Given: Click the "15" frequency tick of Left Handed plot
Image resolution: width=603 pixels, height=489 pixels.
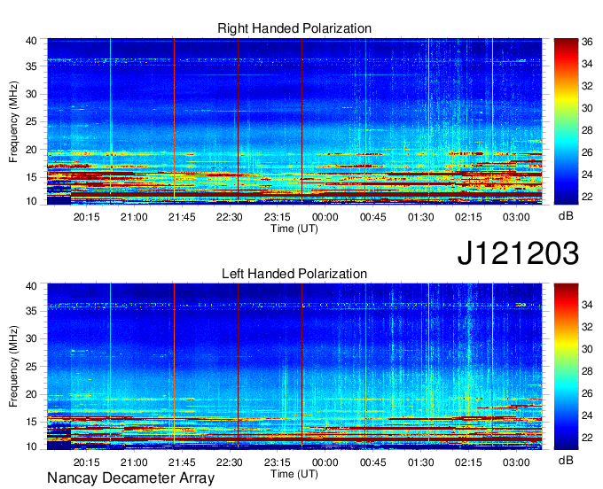Looking at the screenshot, I should coord(31,423).
